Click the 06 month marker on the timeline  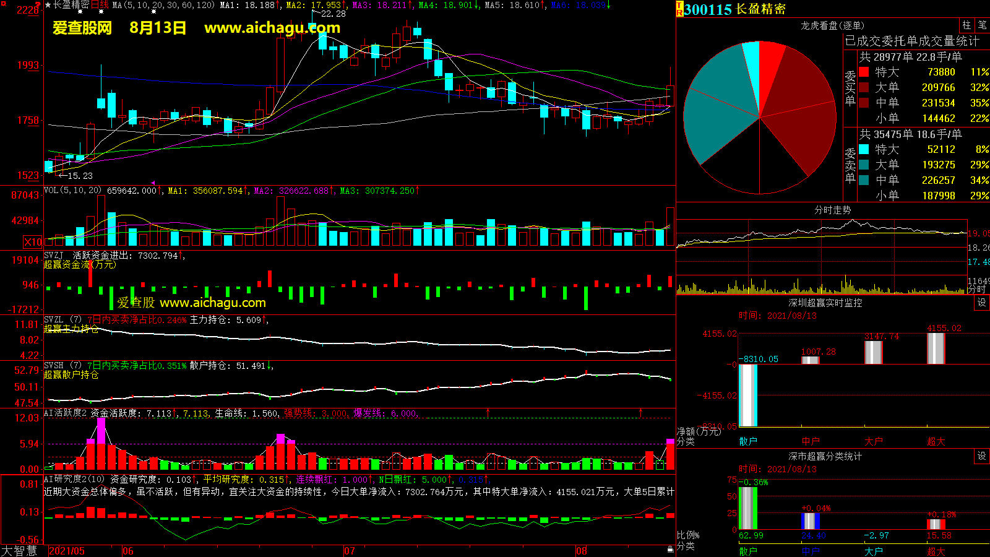coord(128,551)
